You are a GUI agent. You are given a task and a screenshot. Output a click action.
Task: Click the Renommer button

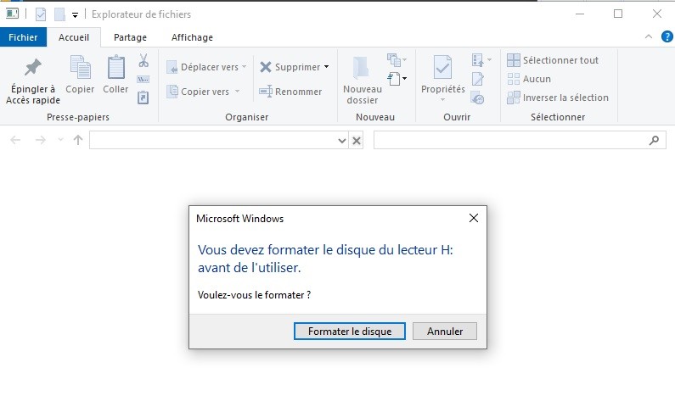290,92
